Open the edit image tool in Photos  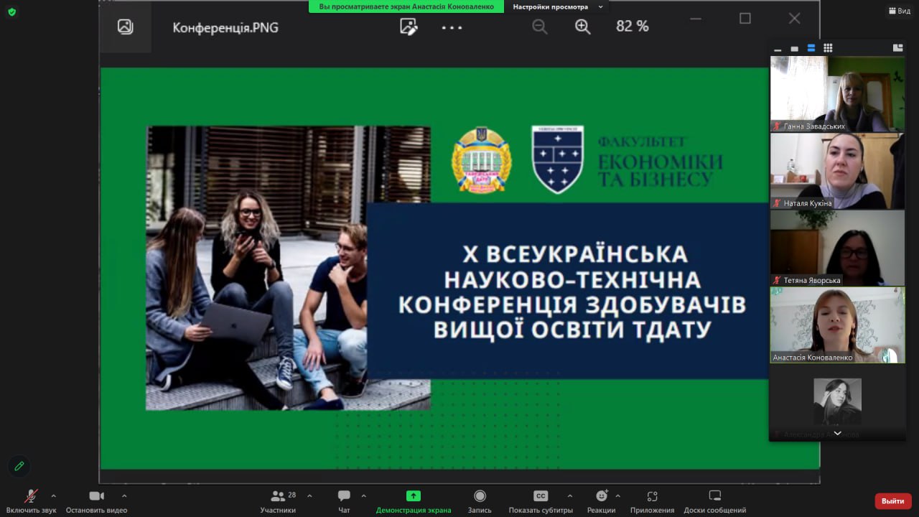point(409,27)
